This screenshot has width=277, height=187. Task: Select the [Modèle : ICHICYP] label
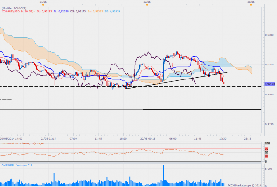(14, 8)
